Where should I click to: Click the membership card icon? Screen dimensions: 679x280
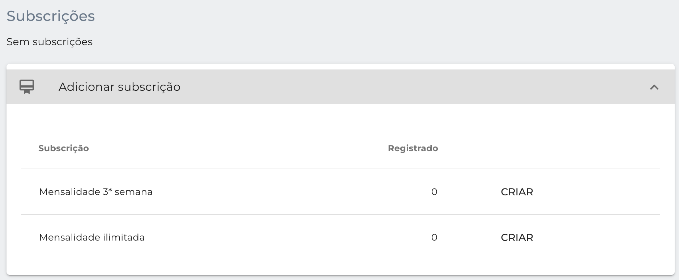pos(27,87)
